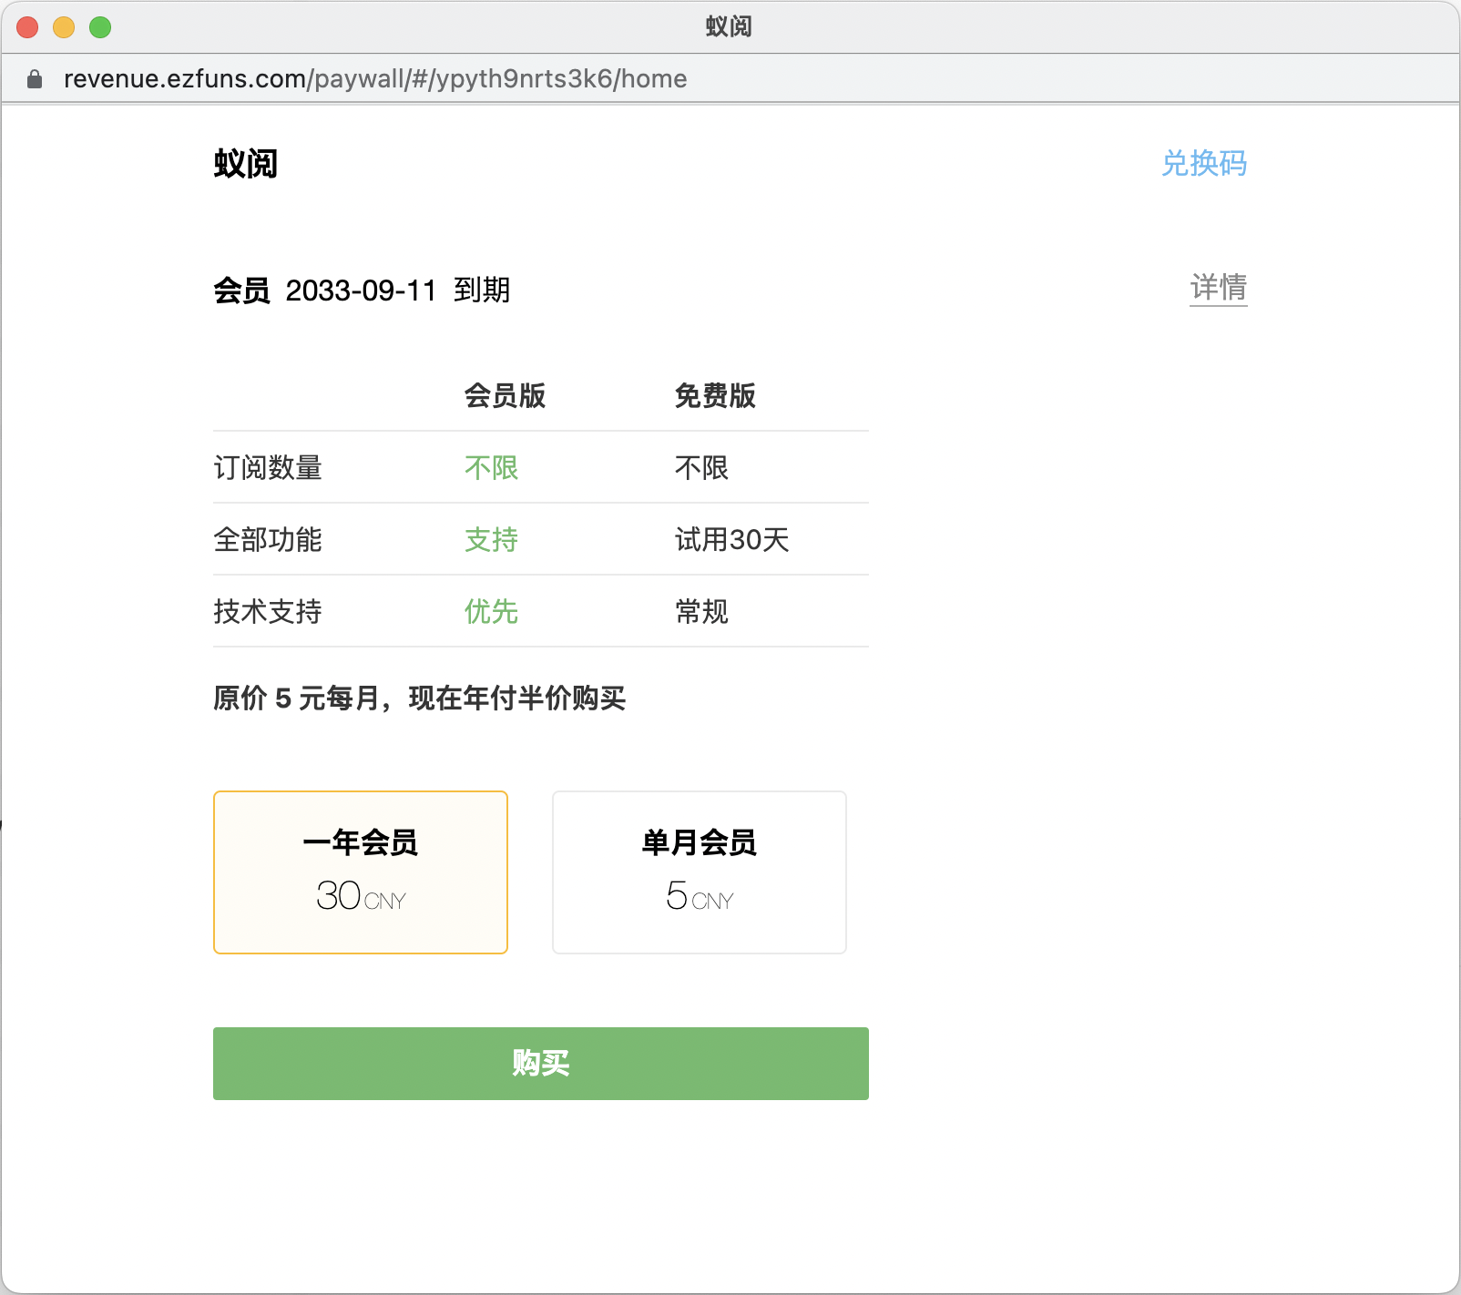Click 支持 in the 全部功能 row
This screenshot has height=1295, width=1461.
[x=490, y=539]
